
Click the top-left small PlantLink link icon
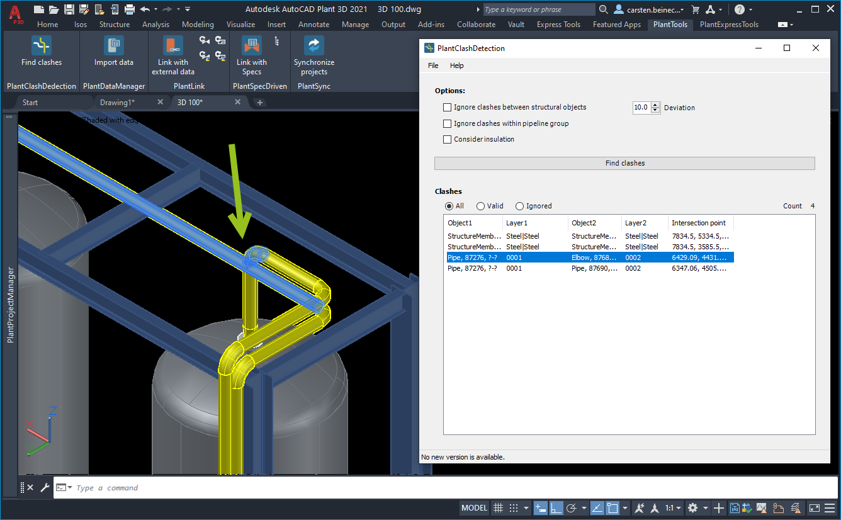pos(205,41)
